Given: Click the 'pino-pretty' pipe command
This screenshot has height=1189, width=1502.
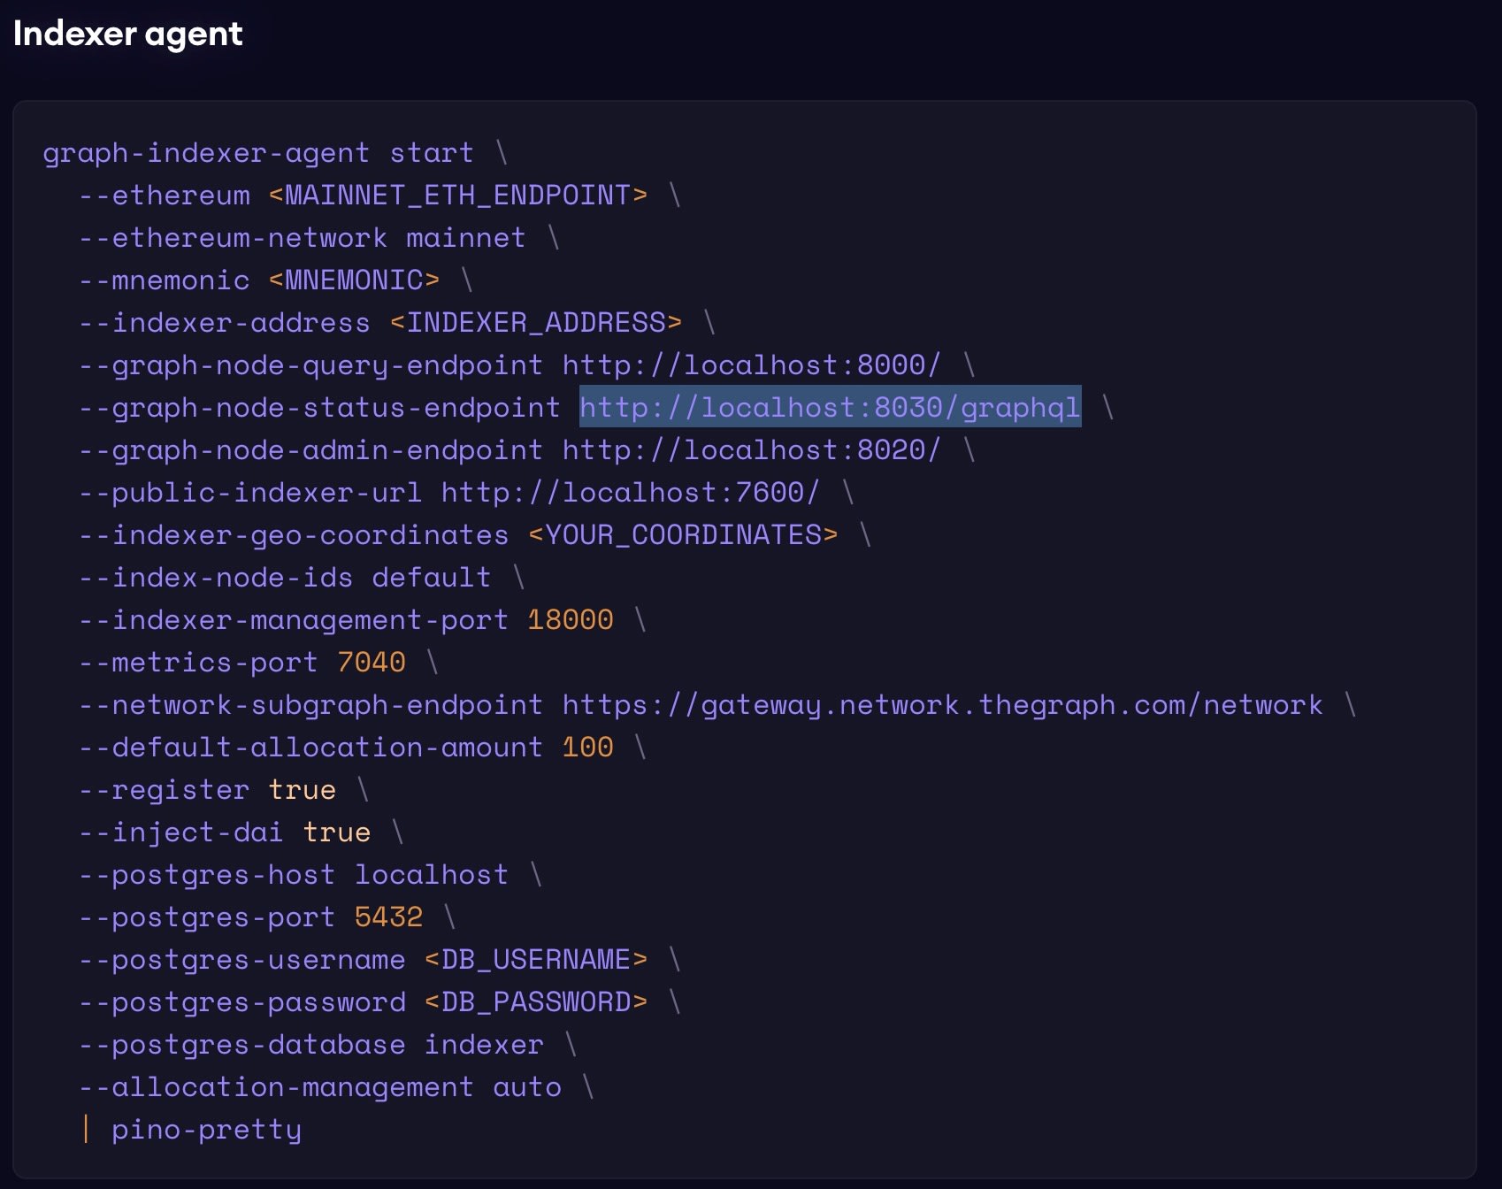Looking at the screenshot, I should pos(206,1130).
